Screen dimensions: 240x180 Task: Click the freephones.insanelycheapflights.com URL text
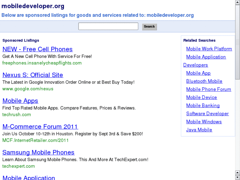click(42, 63)
